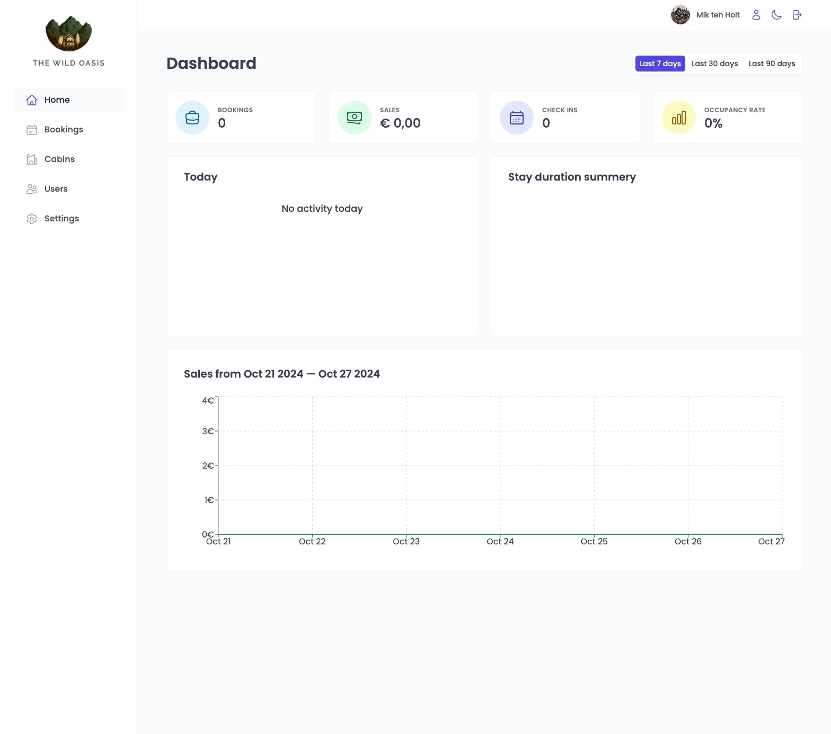
Task: Click the 4€ y-axis label
Action: point(208,400)
